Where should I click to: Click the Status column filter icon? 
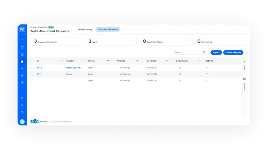point(108,61)
